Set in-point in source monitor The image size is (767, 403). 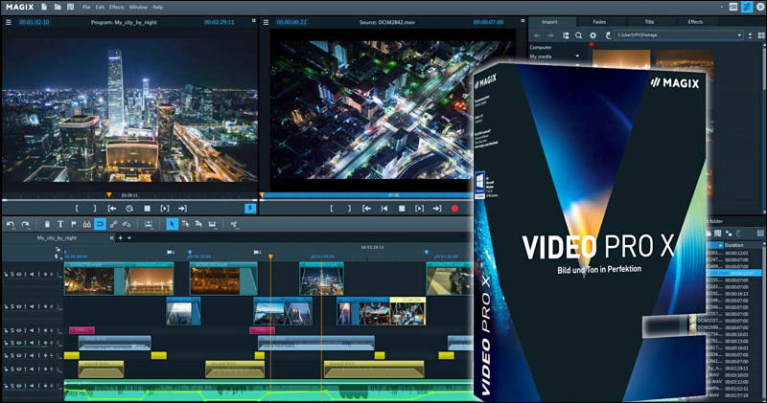(x=331, y=209)
